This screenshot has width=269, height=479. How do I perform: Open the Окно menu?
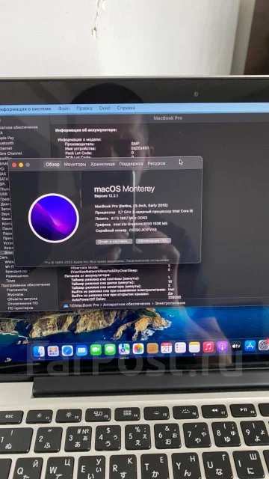click(x=105, y=108)
